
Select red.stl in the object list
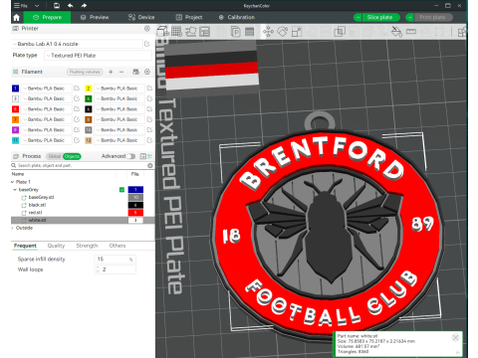tap(35, 213)
